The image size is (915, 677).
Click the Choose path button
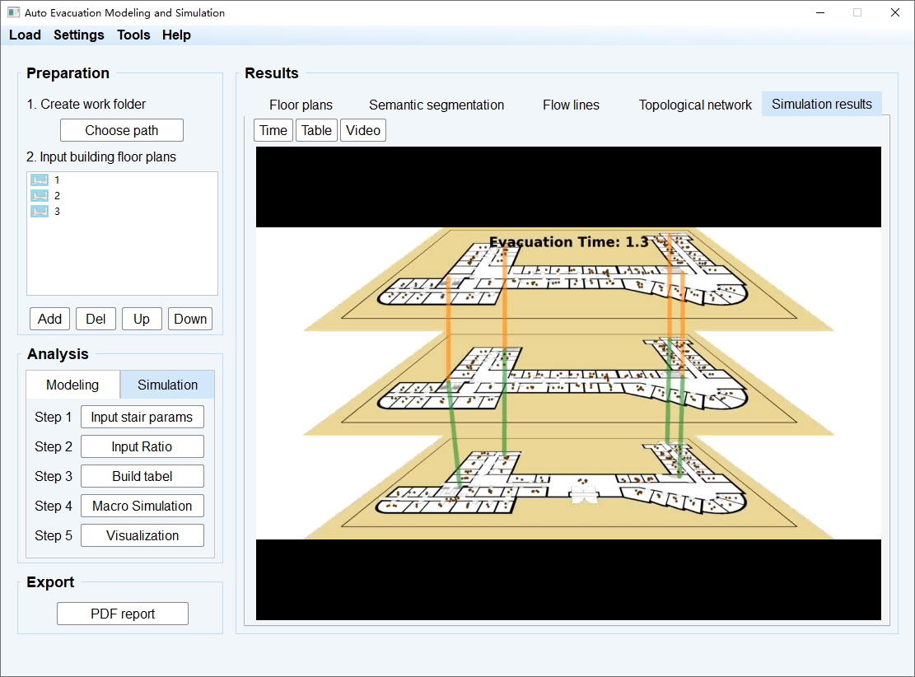(122, 130)
